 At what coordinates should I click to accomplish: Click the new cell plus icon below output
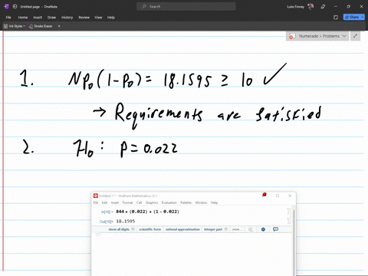coord(98,234)
